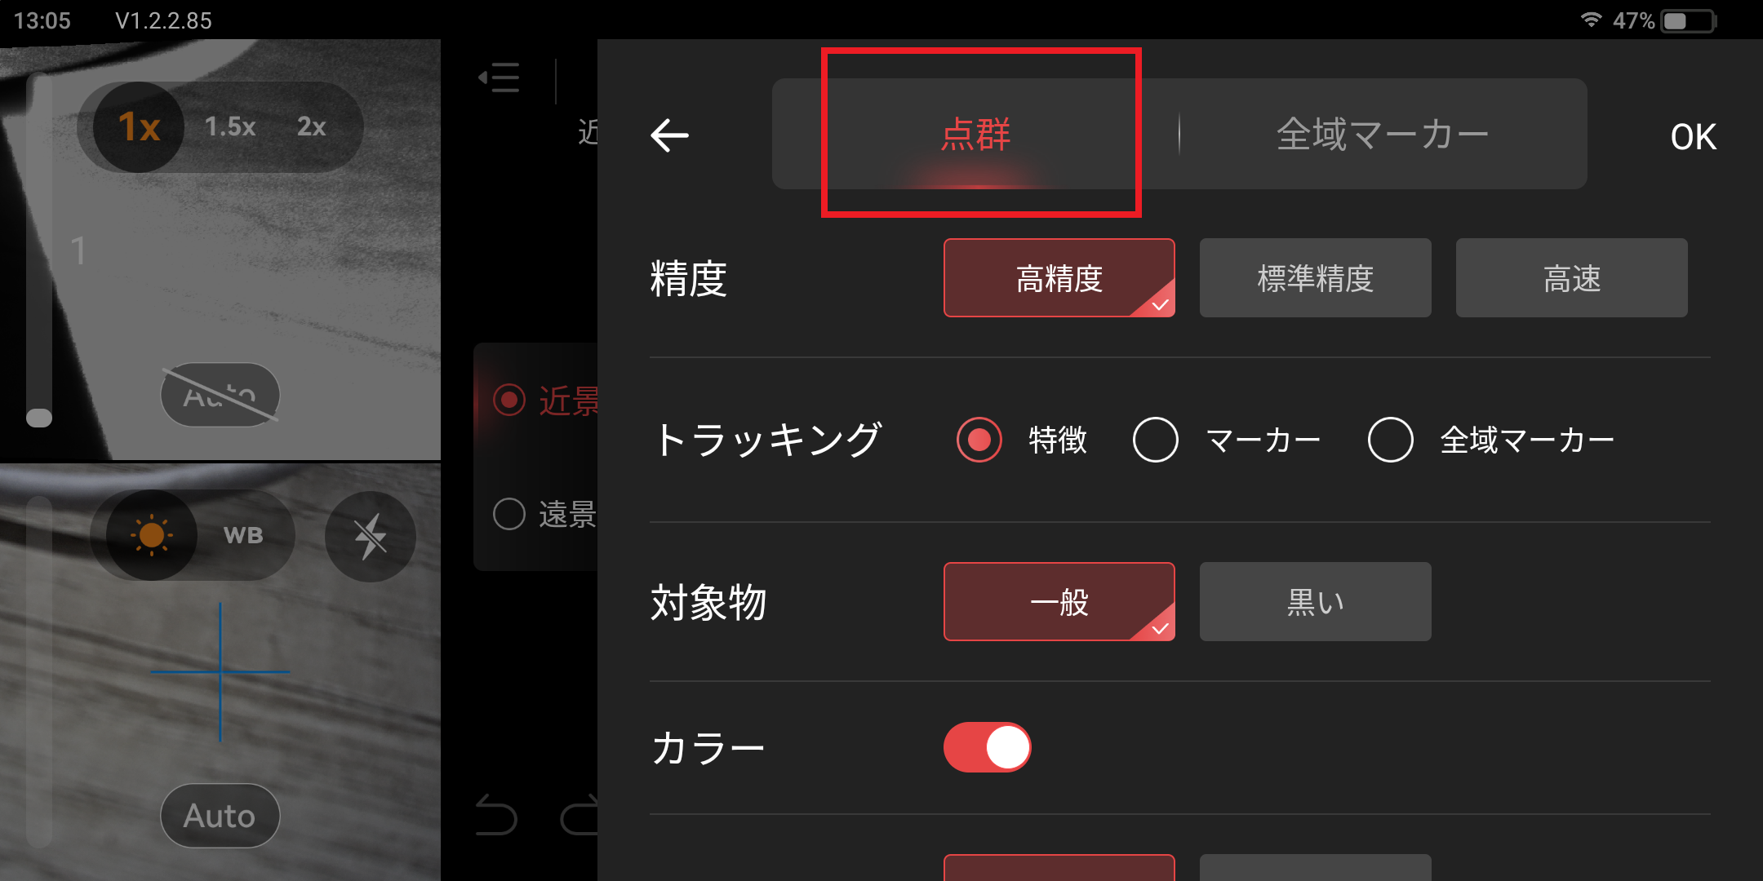Image resolution: width=1763 pixels, height=881 pixels.
Task: Tap the brightness sun icon
Action: (152, 535)
